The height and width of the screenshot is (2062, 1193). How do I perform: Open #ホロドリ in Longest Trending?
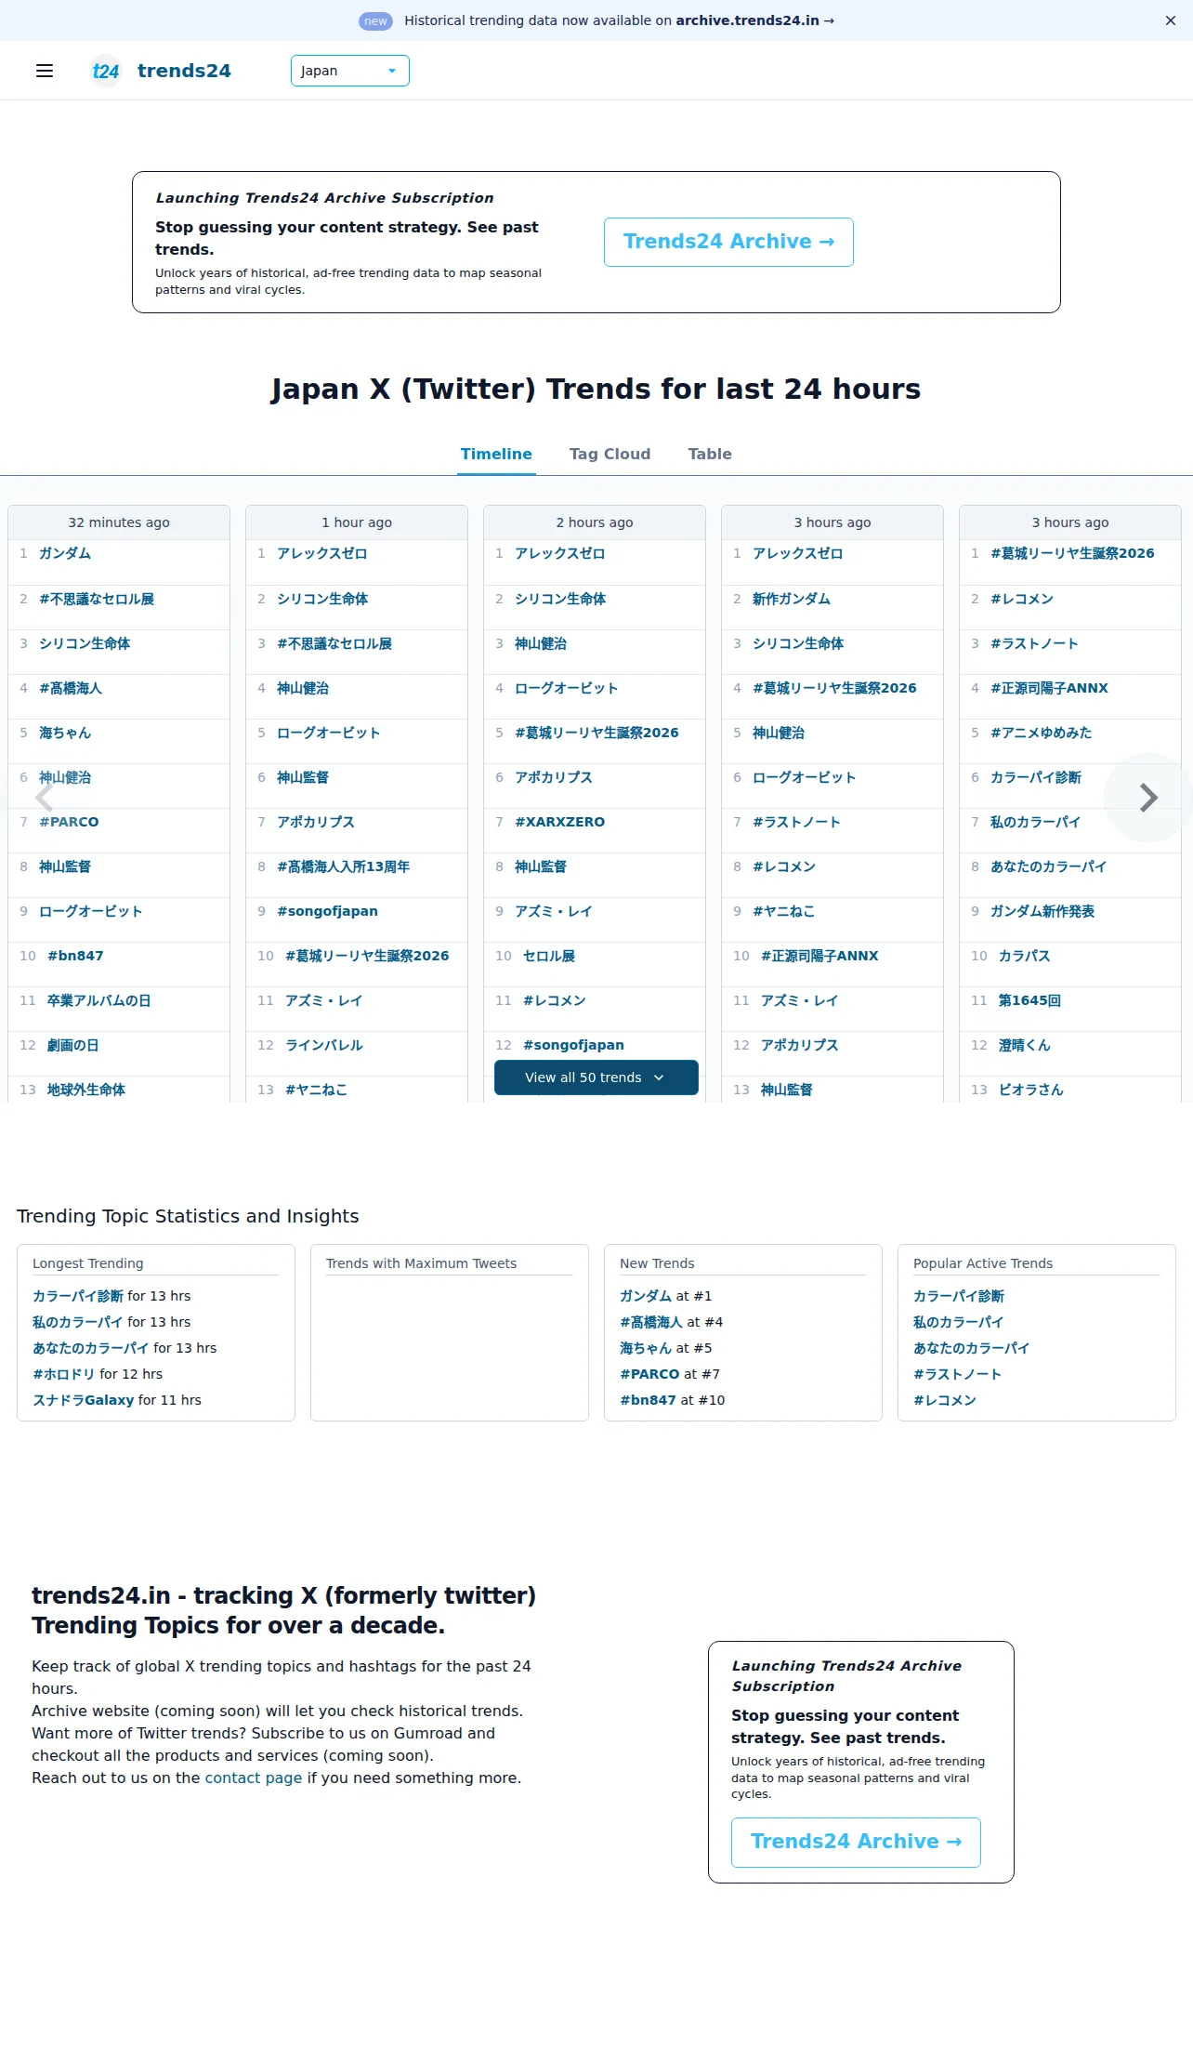tap(64, 1375)
